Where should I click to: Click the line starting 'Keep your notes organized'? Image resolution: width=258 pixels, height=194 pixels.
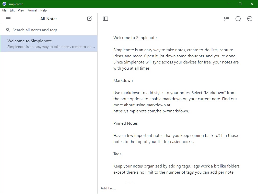coord(177,166)
